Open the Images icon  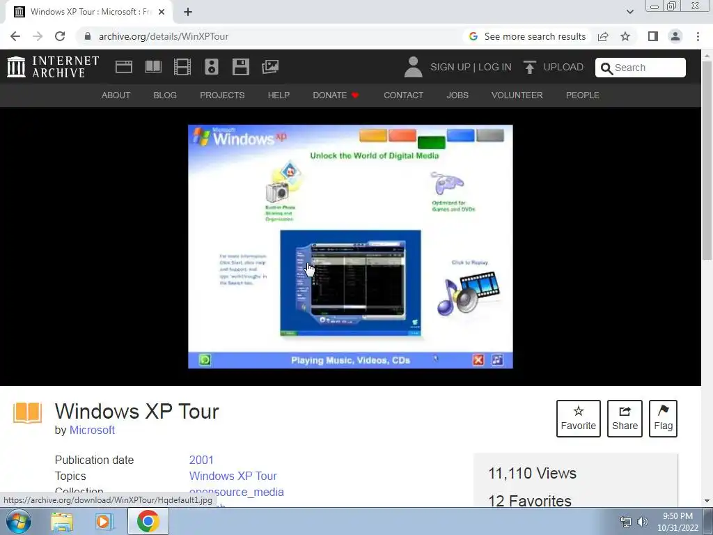270,67
